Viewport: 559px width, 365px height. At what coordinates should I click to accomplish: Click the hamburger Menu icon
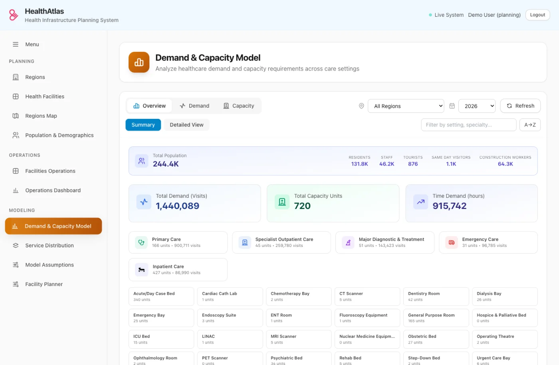point(16,44)
